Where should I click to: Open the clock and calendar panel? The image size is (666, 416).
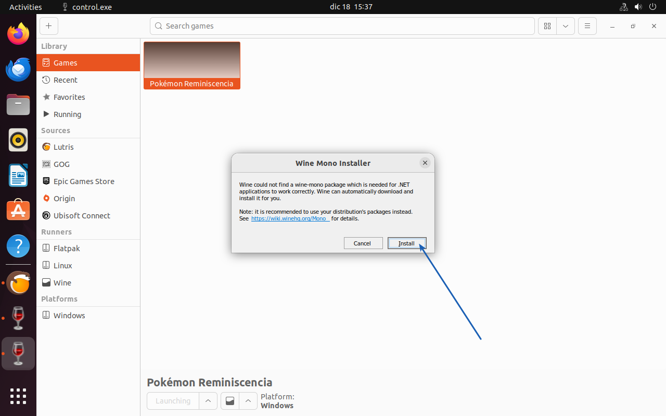(x=351, y=7)
